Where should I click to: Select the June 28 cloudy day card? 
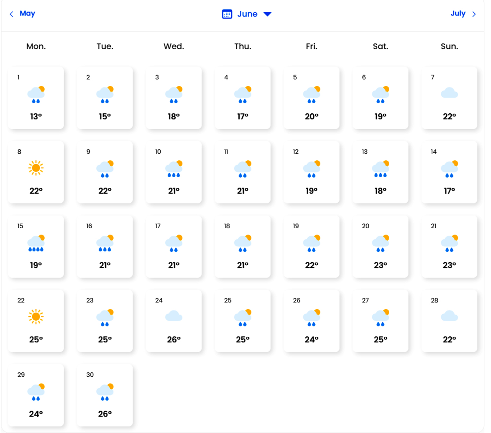pos(449,321)
